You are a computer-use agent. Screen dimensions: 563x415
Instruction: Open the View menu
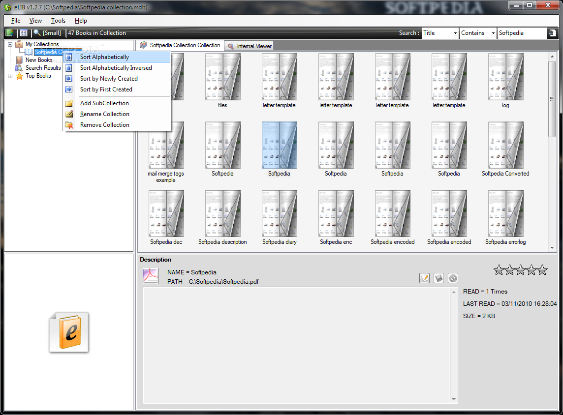click(x=35, y=21)
